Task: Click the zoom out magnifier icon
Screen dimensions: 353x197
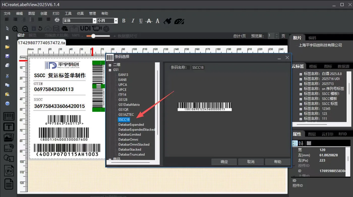Action: [x=25, y=29]
